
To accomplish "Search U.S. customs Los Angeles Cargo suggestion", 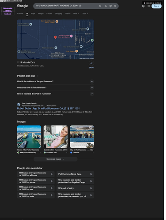I will tap(75, 181).
